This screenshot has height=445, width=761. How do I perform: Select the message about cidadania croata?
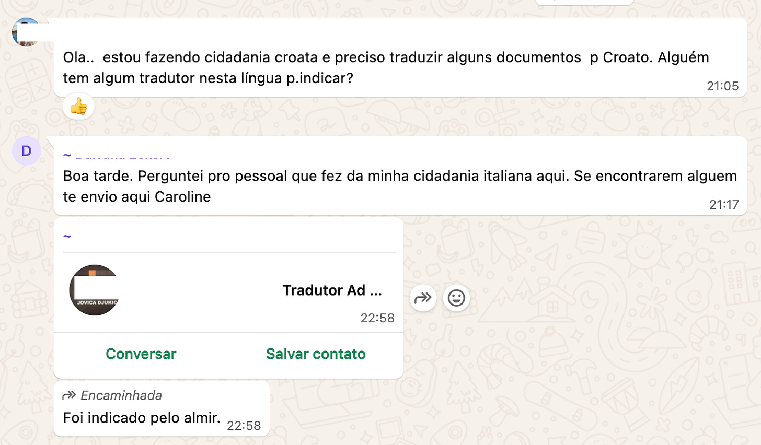[400, 57]
